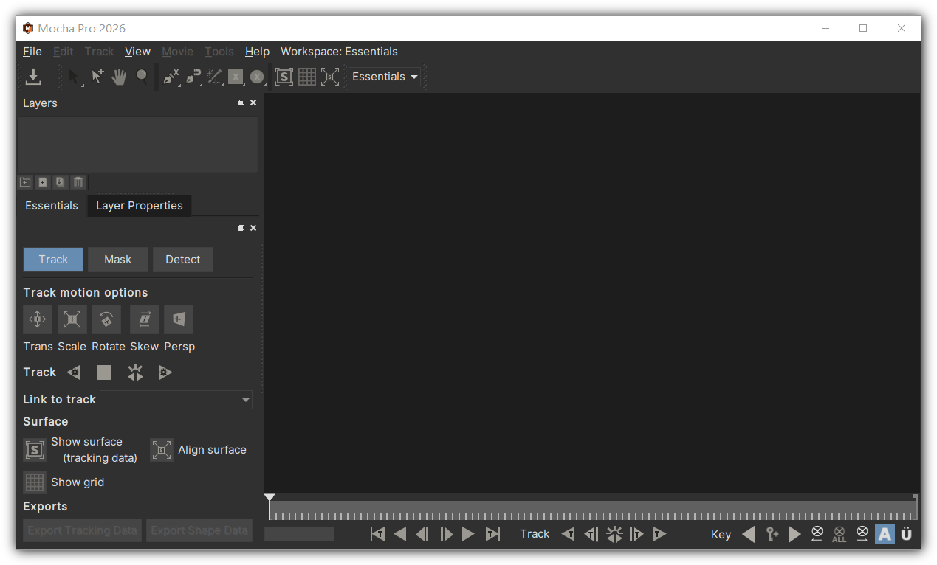Select the Pan hand tool
This screenshot has width=937, height=565.
click(119, 77)
